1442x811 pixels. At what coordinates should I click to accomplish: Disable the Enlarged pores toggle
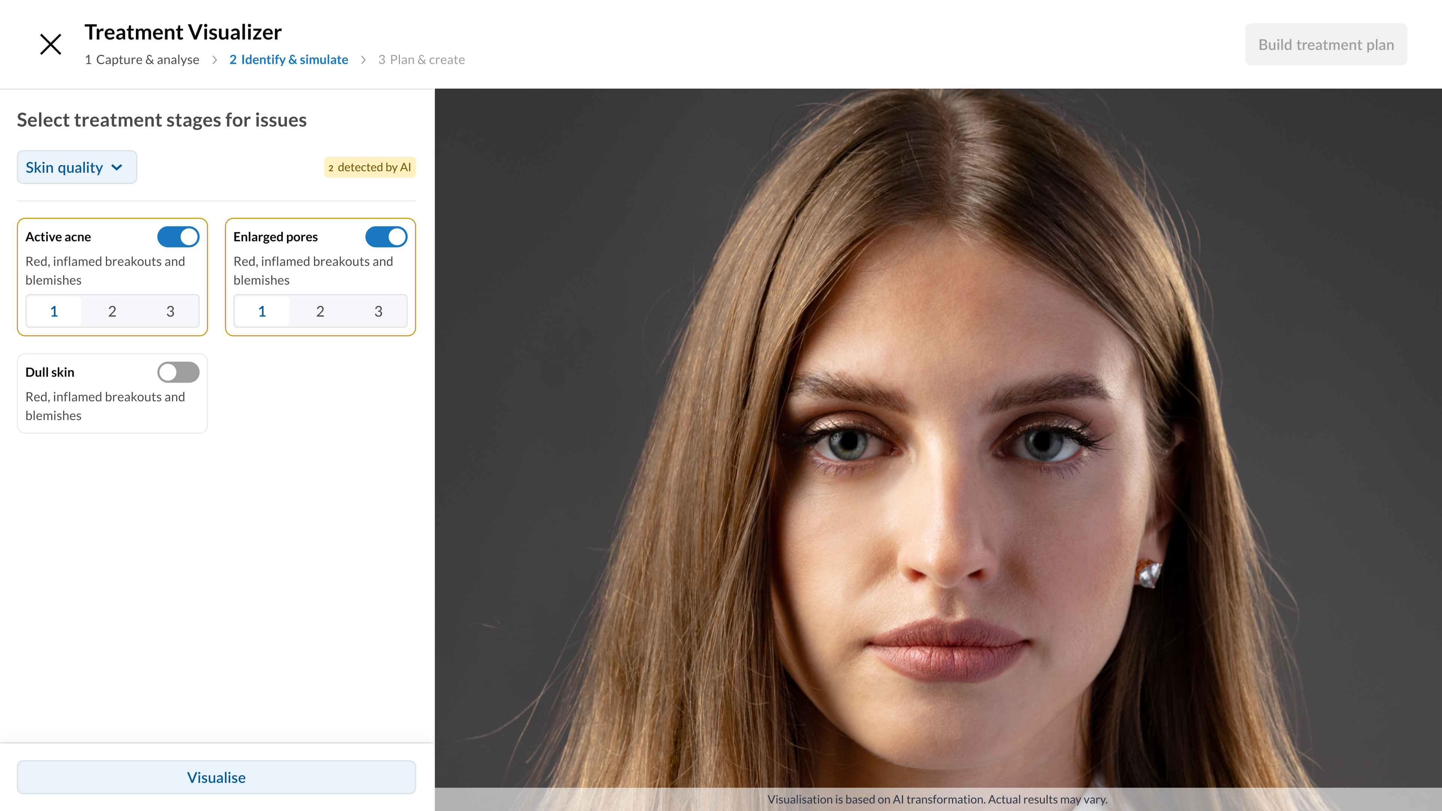tap(386, 237)
